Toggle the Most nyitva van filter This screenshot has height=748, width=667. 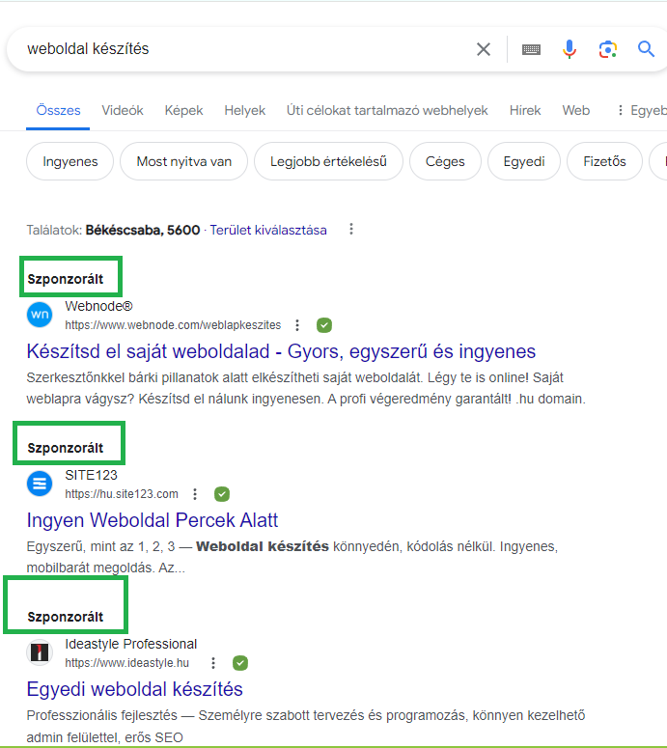point(183,161)
